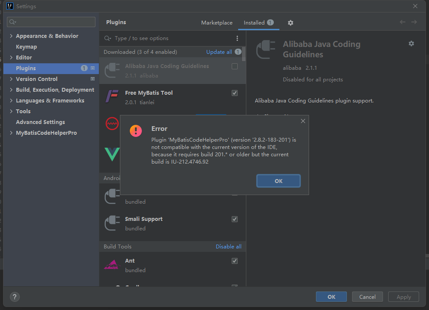Image resolution: width=429 pixels, height=310 pixels.
Task: Expand MyBatisCodeHelperPro settings
Action: click(11, 133)
